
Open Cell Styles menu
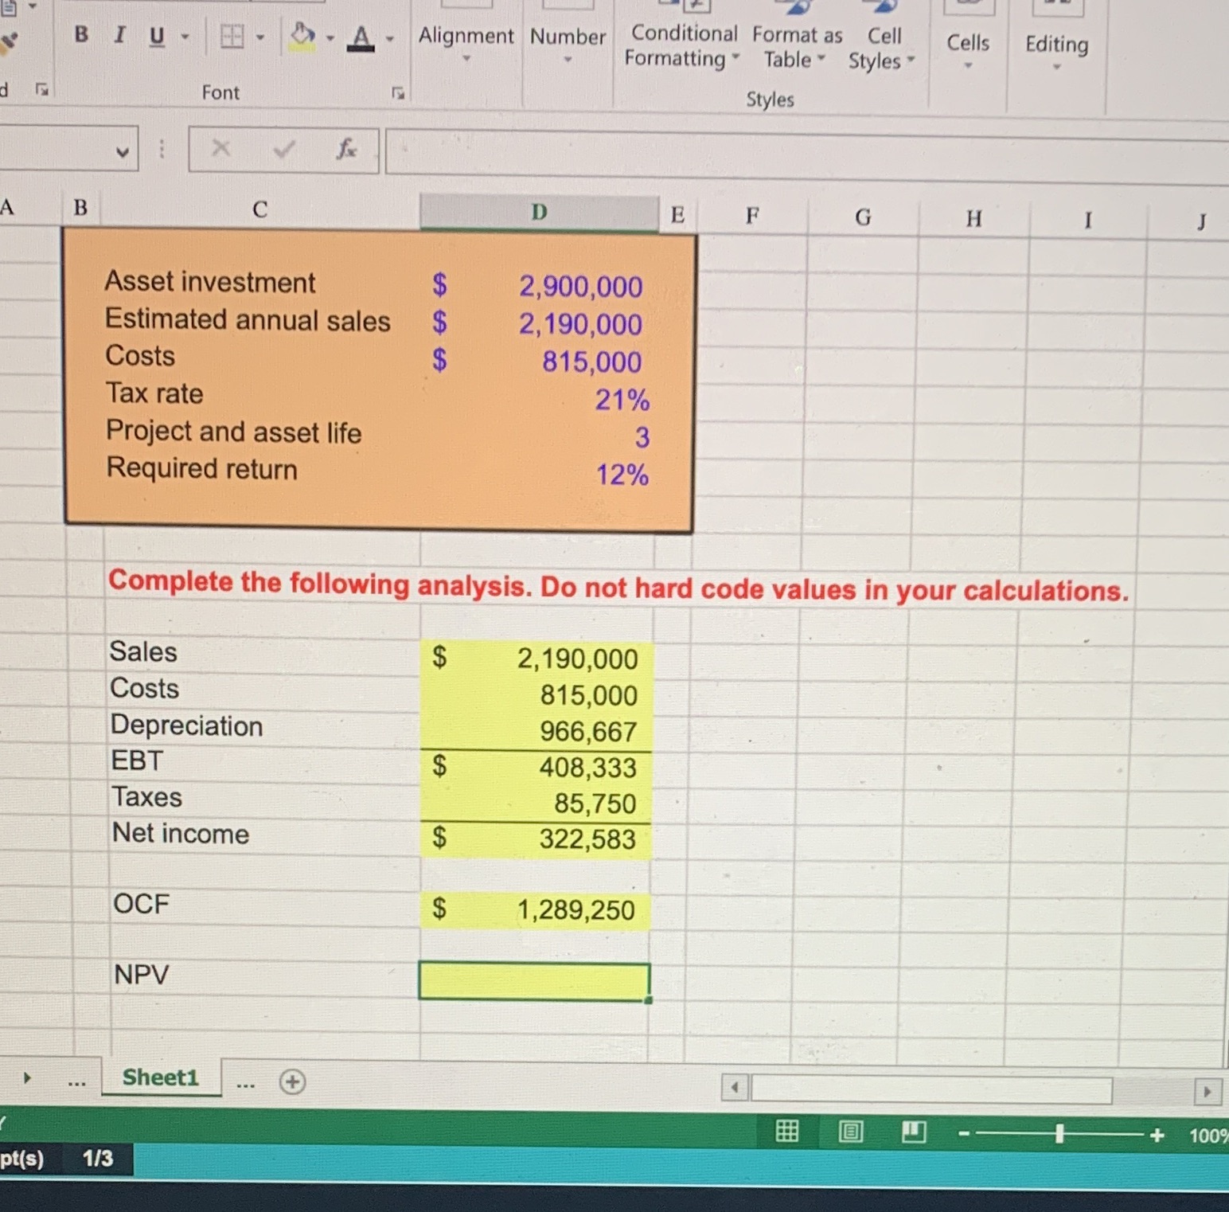coord(882,48)
